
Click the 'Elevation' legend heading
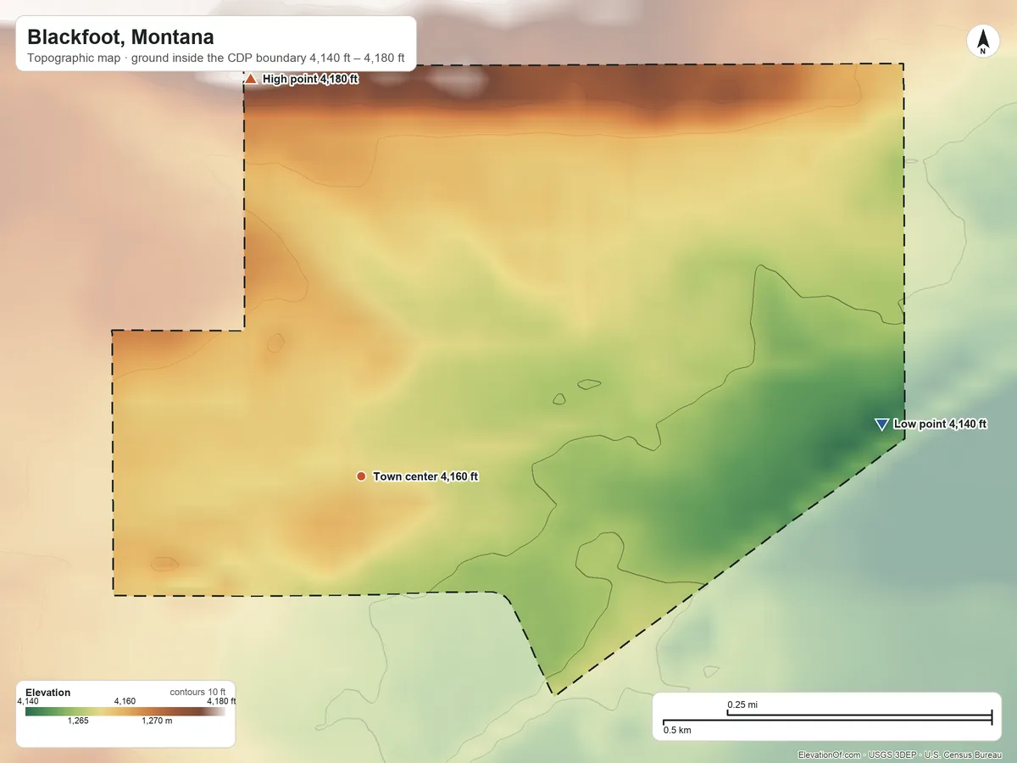coord(48,693)
